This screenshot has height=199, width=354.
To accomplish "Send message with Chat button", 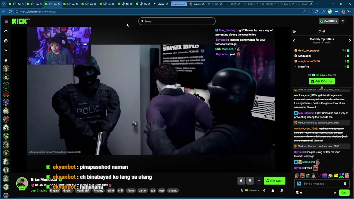I will pos(344,193).
